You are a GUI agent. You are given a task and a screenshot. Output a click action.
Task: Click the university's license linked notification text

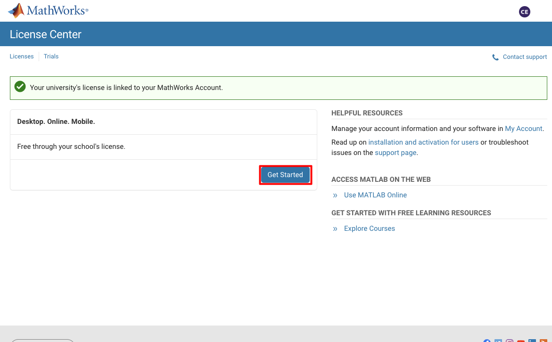126,88
